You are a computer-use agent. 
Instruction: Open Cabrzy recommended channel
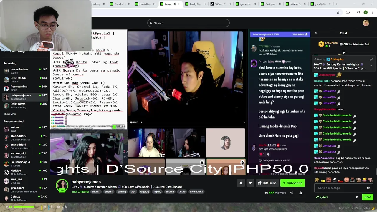point(25,198)
